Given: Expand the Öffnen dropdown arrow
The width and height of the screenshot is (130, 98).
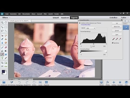Looking at the screenshot, I should pyautogui.click(x=10, y=18).
